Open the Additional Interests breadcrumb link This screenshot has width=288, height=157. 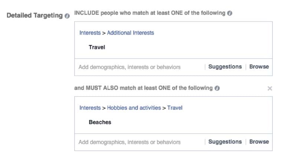130,33
